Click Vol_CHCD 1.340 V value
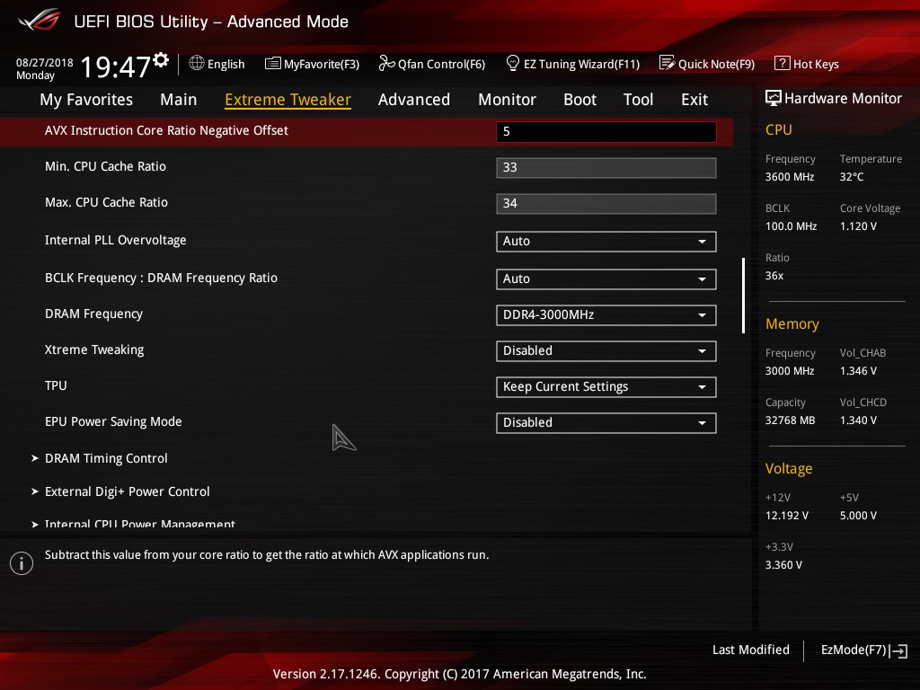This screenshot has width=920, height=690. click(858, 420)
